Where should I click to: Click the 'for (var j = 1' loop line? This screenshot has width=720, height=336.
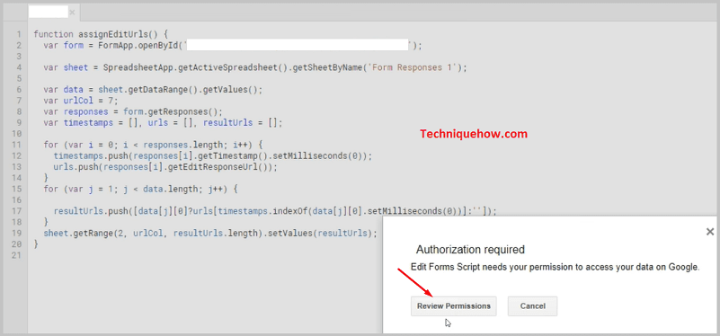(140, 189)
